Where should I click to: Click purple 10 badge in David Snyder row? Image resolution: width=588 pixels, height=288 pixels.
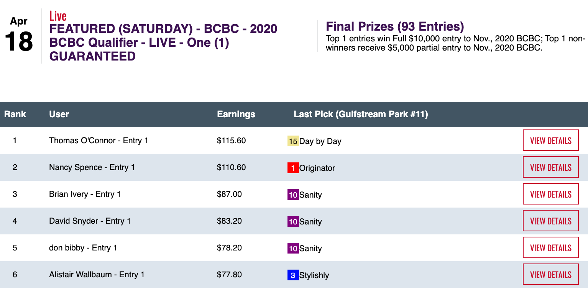coord(293,222)
